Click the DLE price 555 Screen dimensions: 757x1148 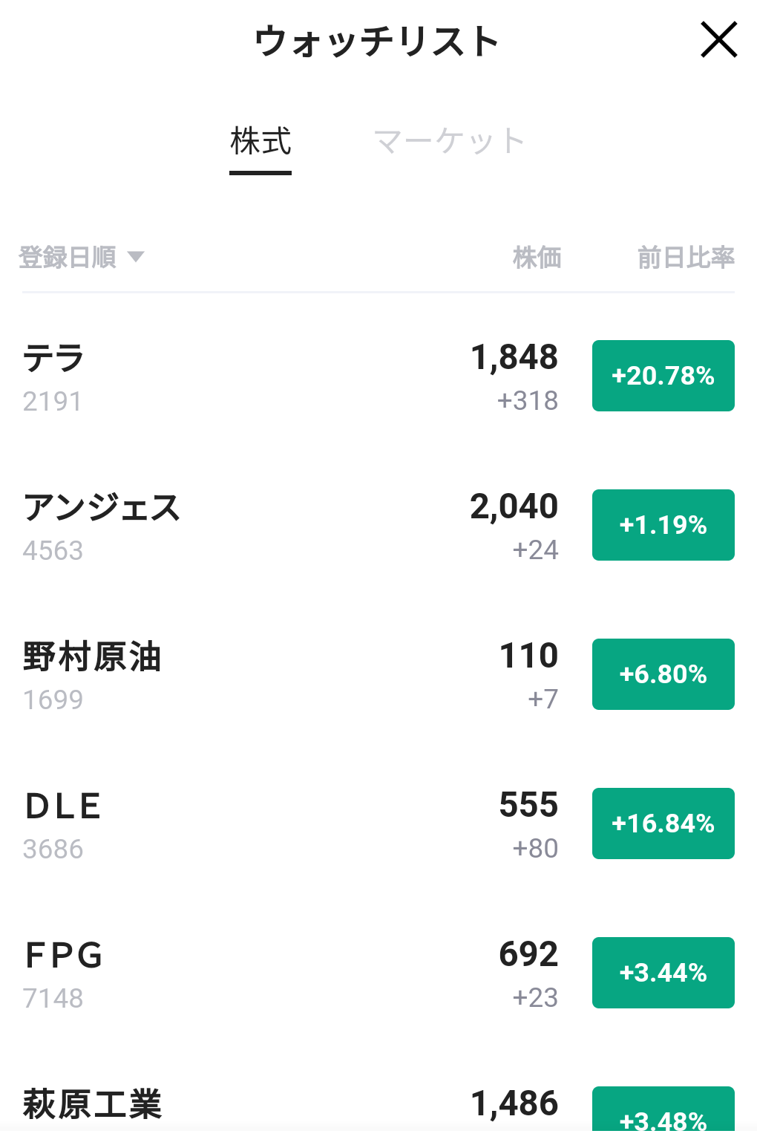pos(528,806)
